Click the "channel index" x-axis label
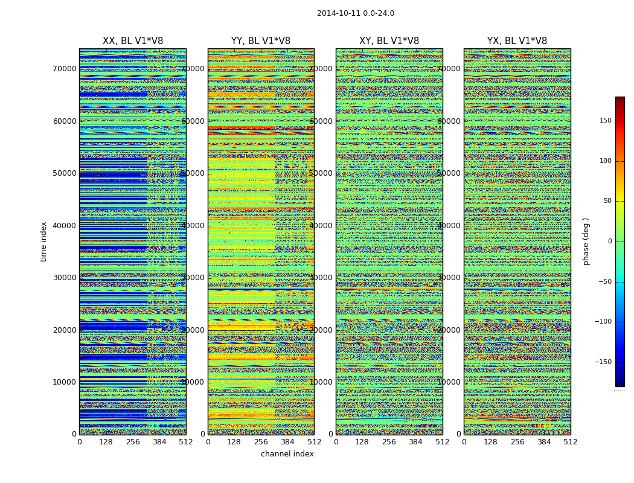 (287, 454)
